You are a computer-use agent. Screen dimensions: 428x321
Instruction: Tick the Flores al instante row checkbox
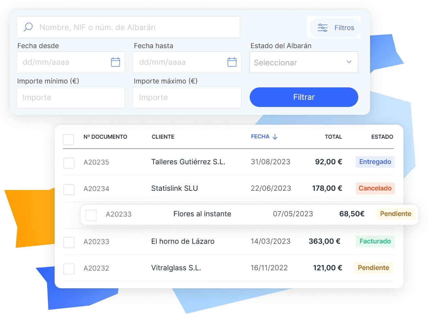point(91,215)
